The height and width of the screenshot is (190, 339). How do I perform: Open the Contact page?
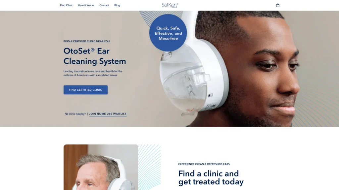104,5
